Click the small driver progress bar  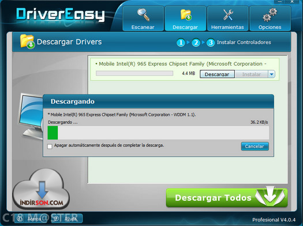point(134,73)
